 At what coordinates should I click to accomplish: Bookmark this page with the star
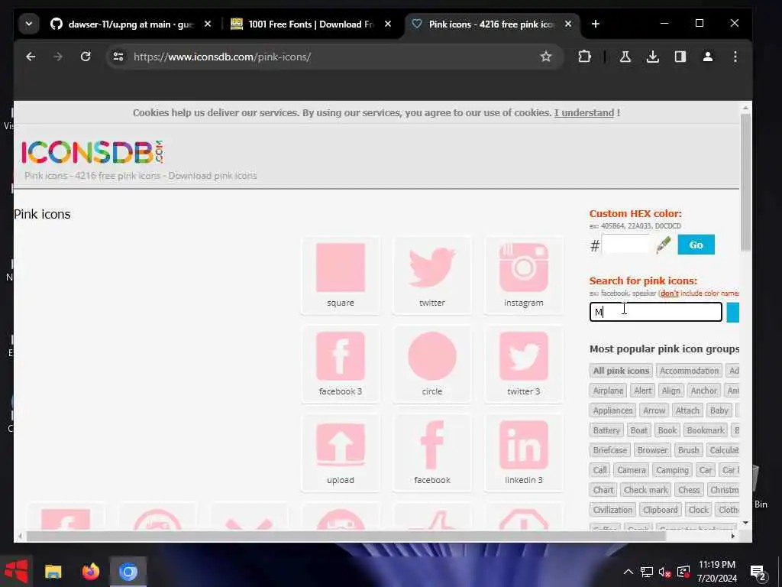pos(546,57)
